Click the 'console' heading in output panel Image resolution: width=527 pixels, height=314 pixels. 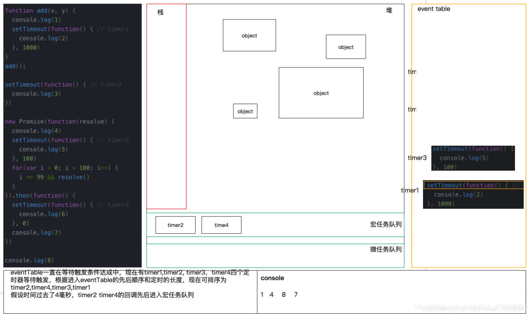tap(272, 278)
